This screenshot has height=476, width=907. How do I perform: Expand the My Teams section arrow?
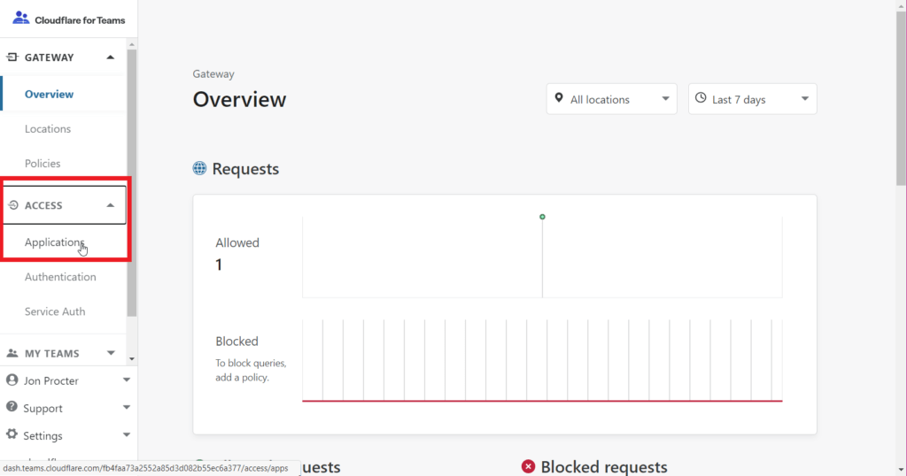click(x=111, y=353)
